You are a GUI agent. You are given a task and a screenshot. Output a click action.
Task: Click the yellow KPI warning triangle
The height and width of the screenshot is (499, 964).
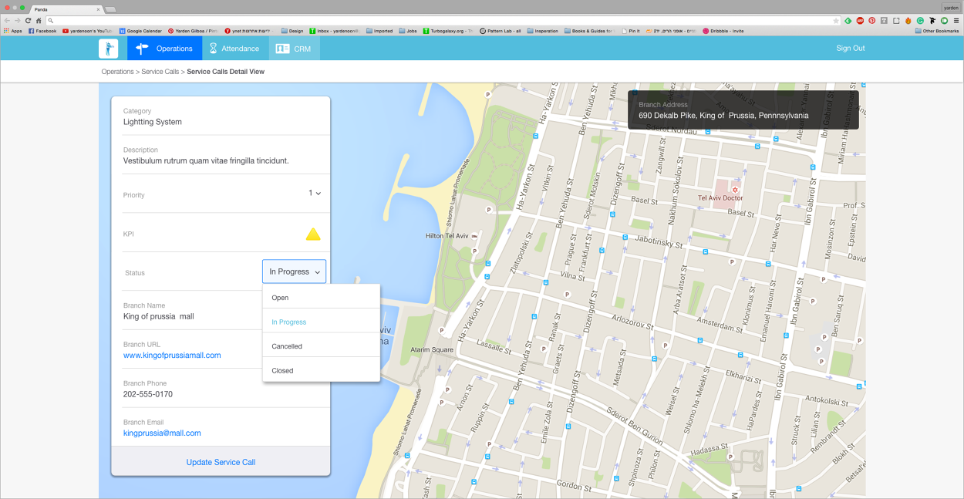[313, 234]
